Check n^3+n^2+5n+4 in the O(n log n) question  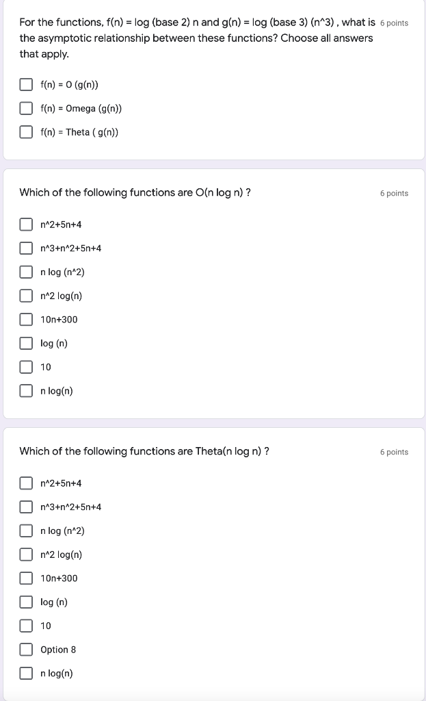pos(26,248)
